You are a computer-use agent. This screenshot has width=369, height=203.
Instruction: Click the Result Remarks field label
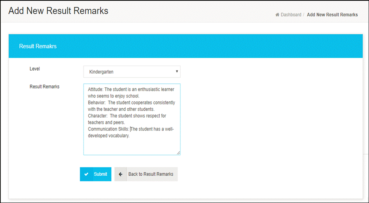coord(45,87)
